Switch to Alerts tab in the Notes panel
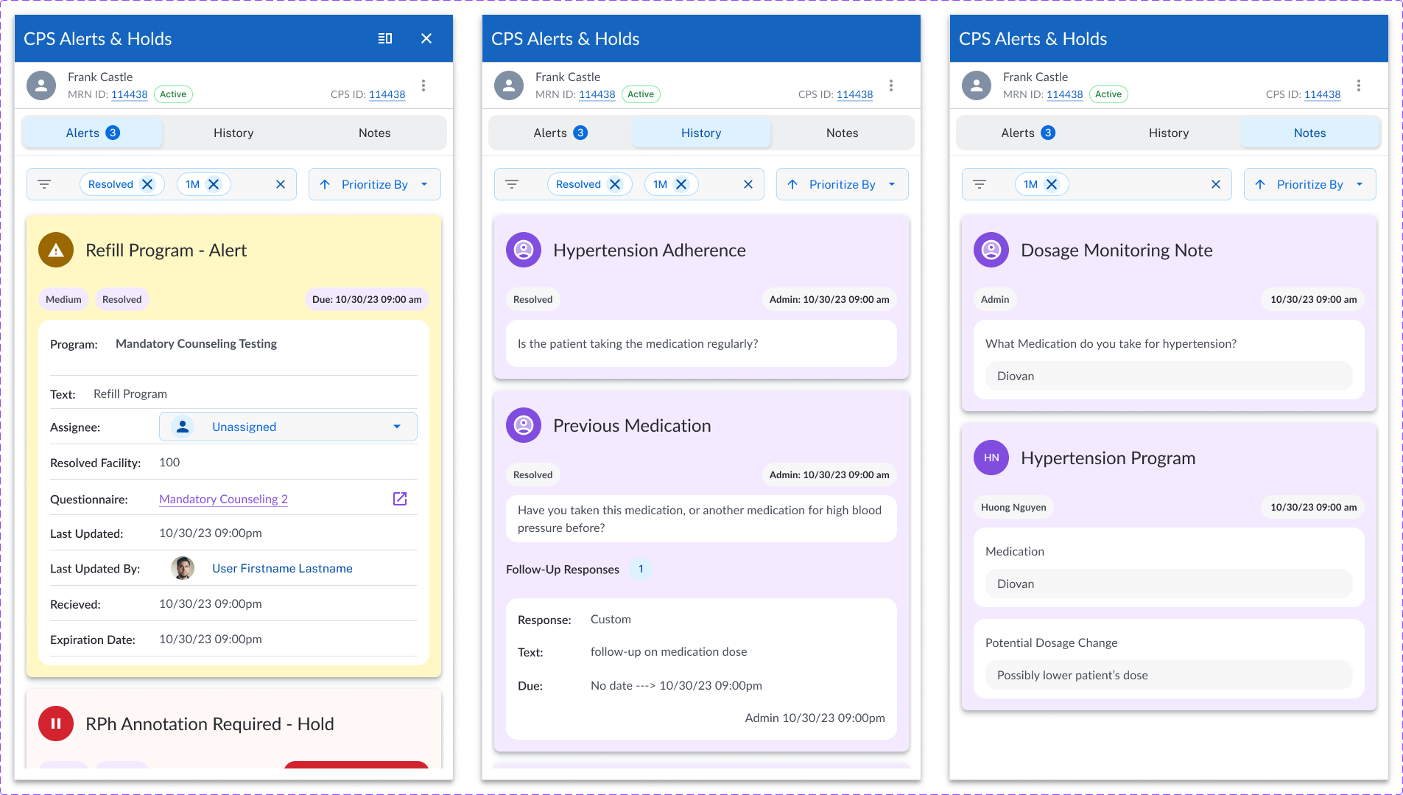This screenshot has width=1403, height=795. pyautogui.click(x=1027, y=133)
